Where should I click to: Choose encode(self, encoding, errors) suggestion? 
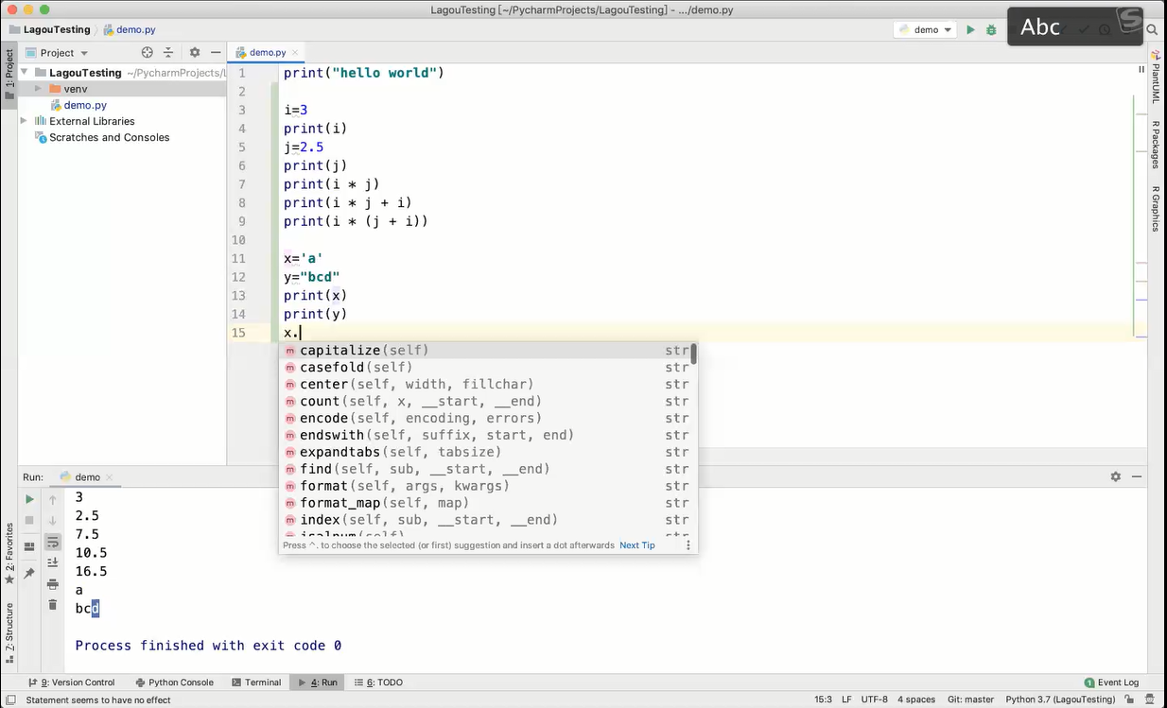487,419
